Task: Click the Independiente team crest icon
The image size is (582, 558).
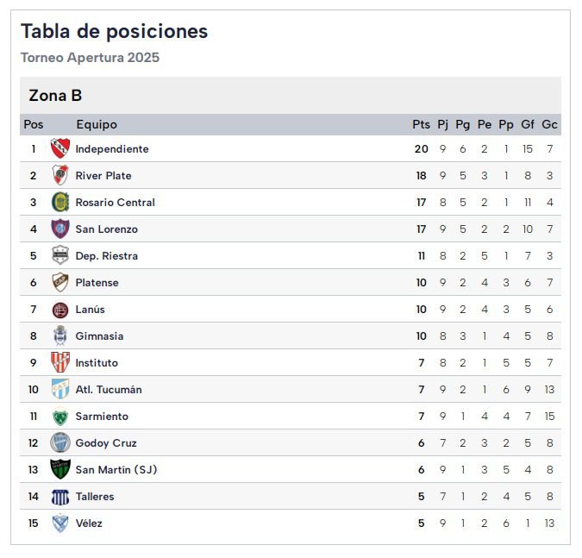Action: [x=59, y=148]
